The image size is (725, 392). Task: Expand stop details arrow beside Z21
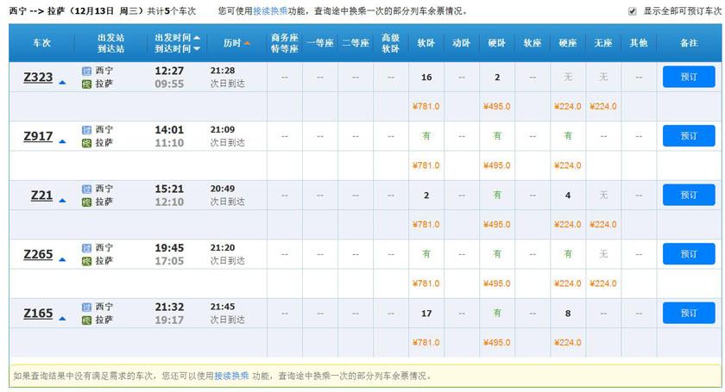62,201
